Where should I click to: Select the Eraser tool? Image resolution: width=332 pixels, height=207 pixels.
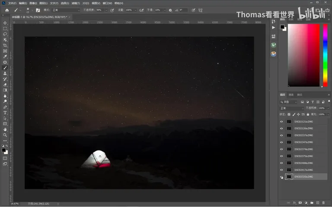tap(5, 85)
